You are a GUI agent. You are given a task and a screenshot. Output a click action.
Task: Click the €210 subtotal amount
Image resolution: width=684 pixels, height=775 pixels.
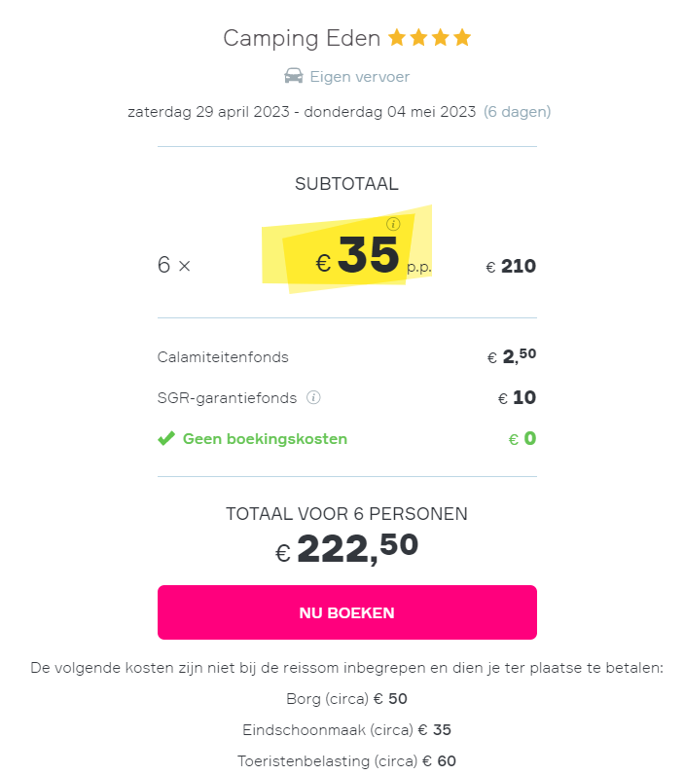click(x=511, y=267)
